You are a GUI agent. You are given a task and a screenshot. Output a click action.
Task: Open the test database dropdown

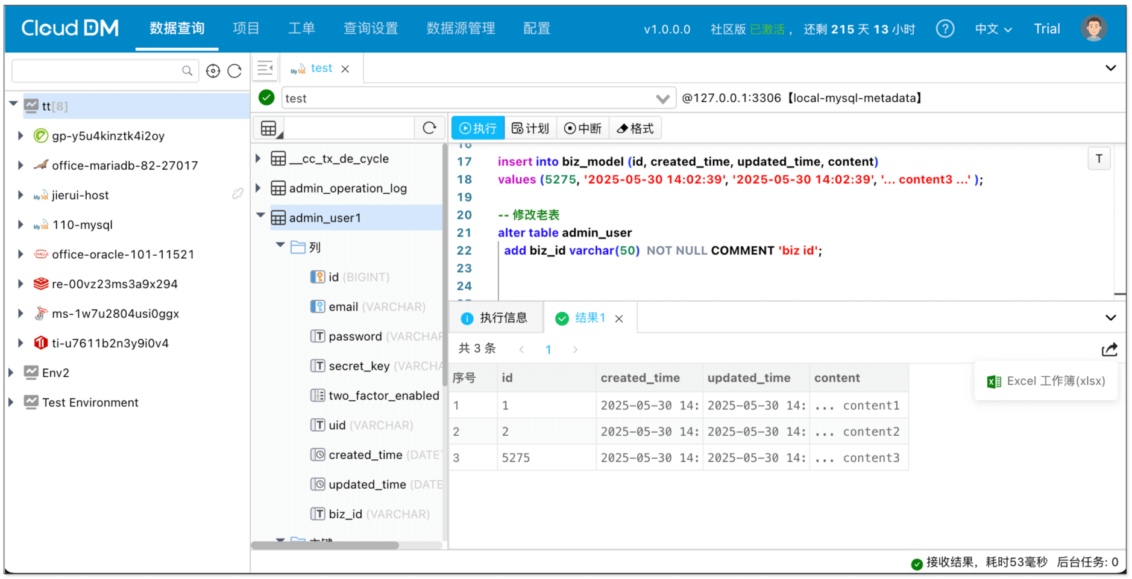[662, 99]
